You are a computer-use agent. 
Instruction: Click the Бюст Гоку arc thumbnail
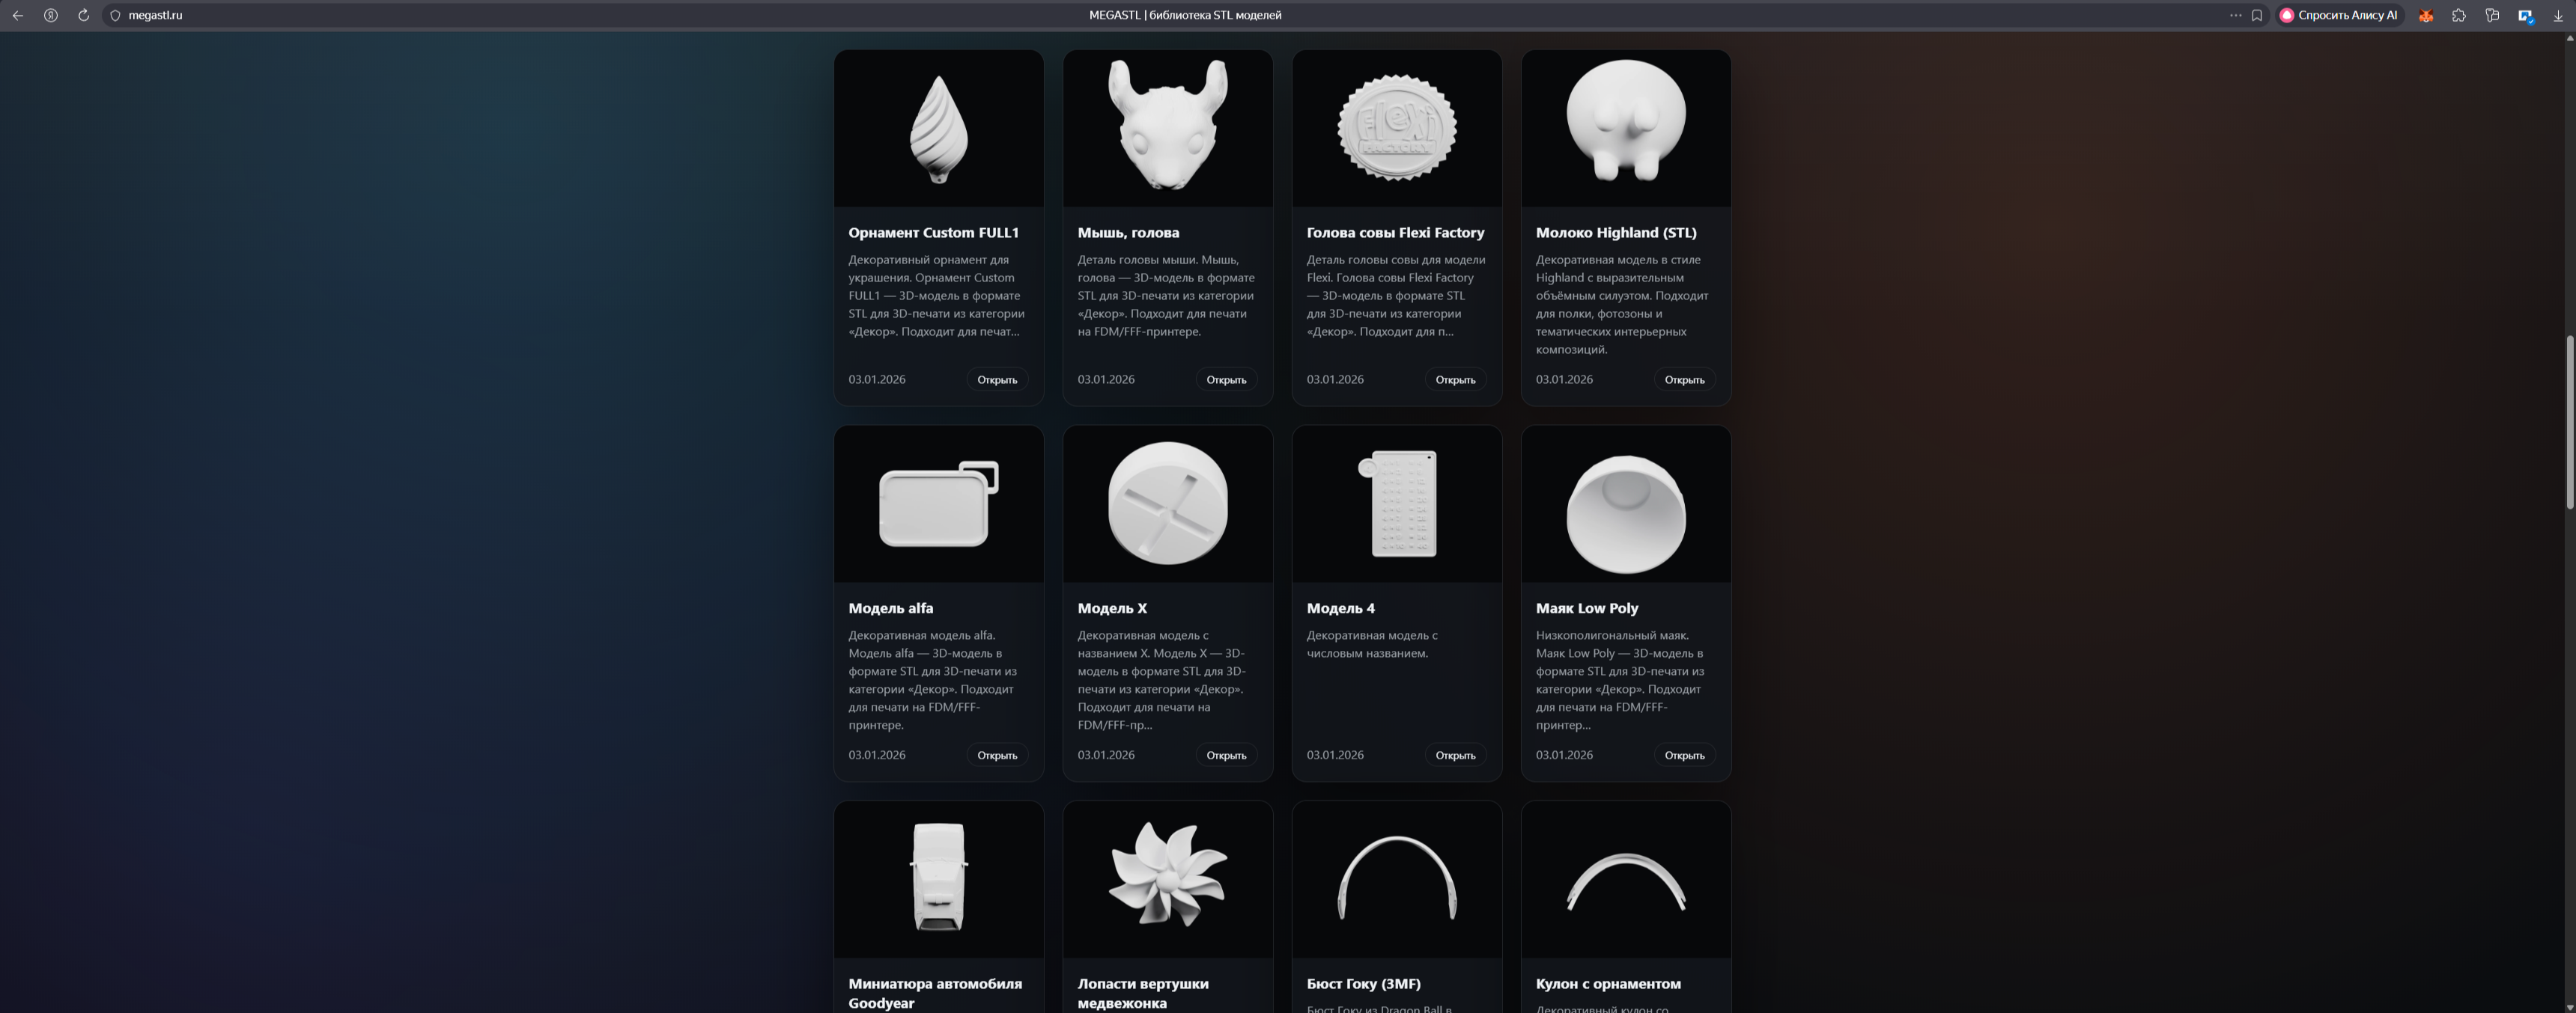(1397, 879)
